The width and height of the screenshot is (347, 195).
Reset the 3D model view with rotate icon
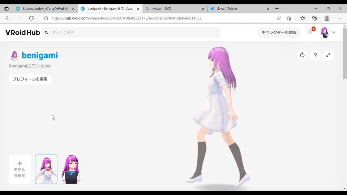click(x=302, y=55)
